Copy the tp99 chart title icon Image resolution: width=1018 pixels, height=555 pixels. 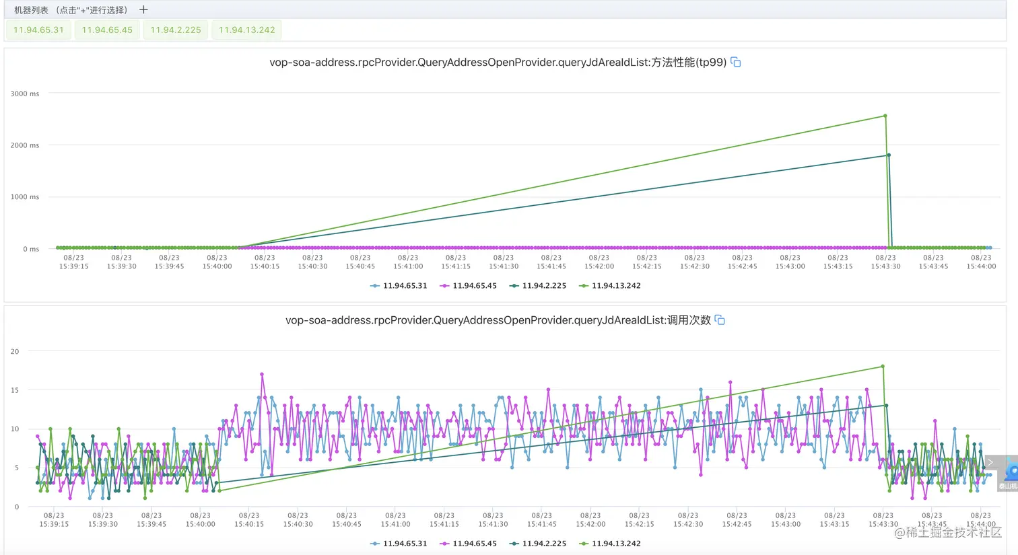click(736, 63)
